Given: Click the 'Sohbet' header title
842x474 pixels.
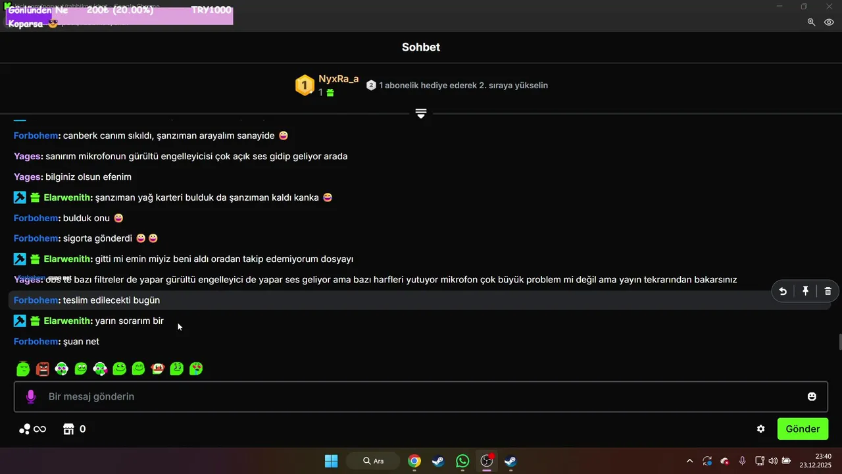Looking at the screenshot, I should click(421, 47).
